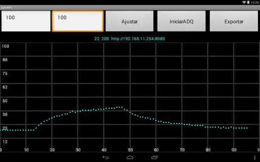The height and width of the screenshot is (162, 260).
Task: Tap the y-axis label 25
Action: coord(5,128)
